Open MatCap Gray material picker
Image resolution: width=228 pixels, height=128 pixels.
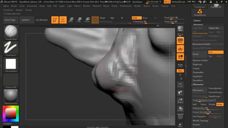coord(11,97)
